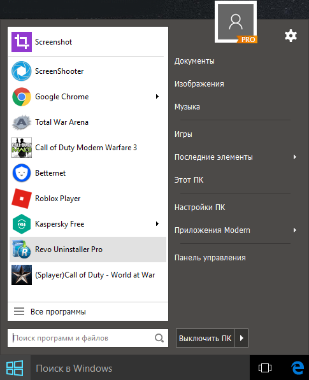Open Total War Arena icon
The width and height of the screenshot is (309, 380).
[x=22, y=122]
